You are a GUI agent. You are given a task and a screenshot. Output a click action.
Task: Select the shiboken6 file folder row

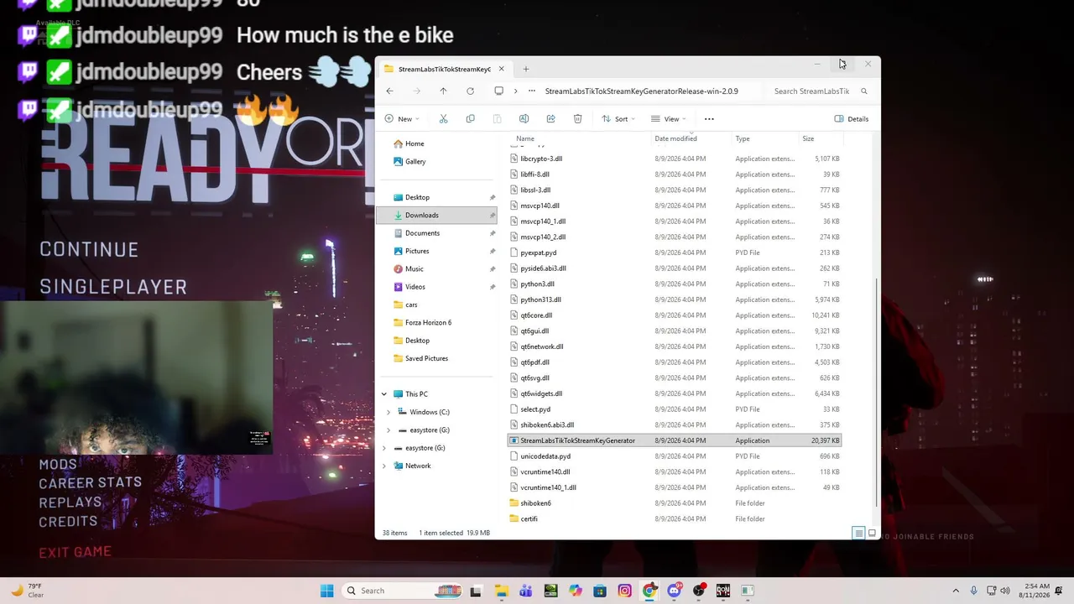coord(675,503)
